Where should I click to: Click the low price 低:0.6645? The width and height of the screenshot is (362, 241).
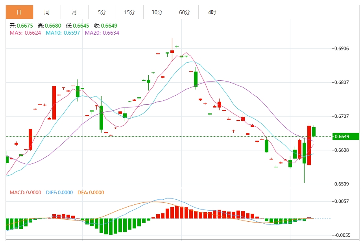tap(78, 26)
